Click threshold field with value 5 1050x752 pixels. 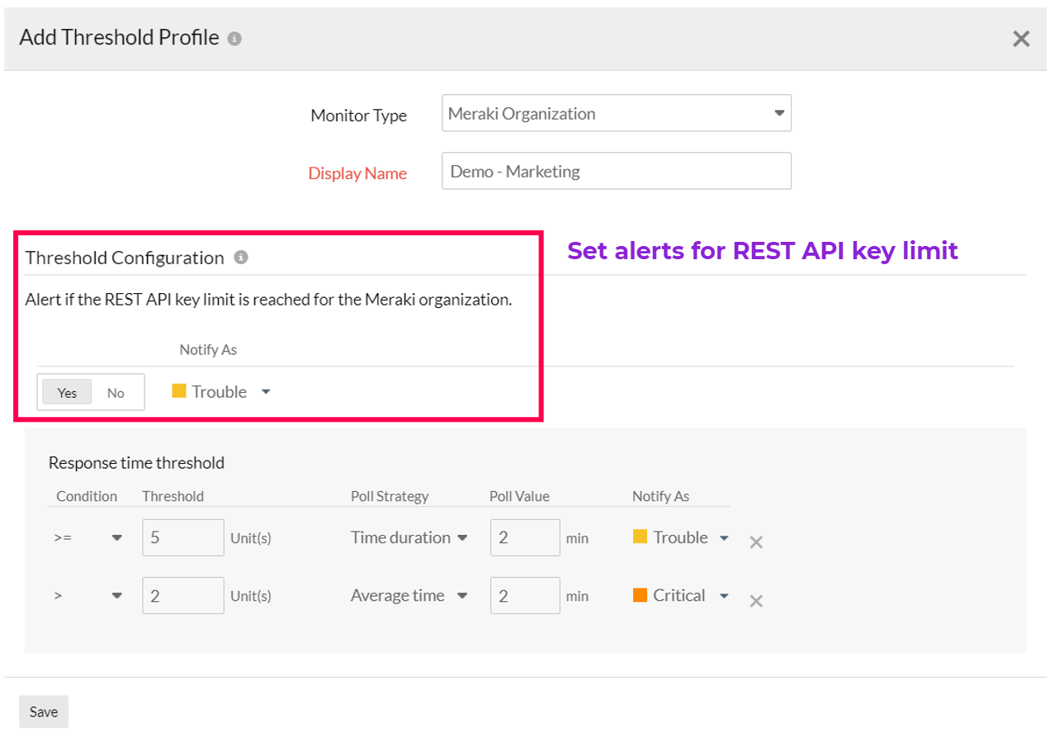click(x=182, y=537)
